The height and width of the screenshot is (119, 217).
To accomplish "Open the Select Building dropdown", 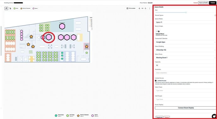I will click(185, 50).
